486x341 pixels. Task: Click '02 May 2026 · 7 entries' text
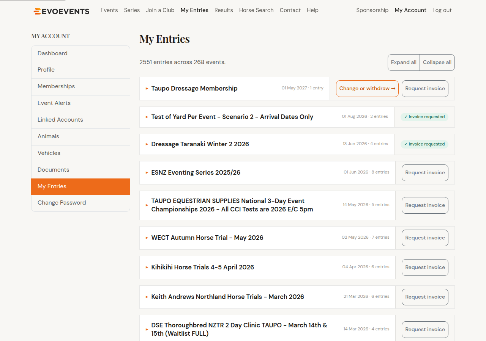(x=366, y=238)
